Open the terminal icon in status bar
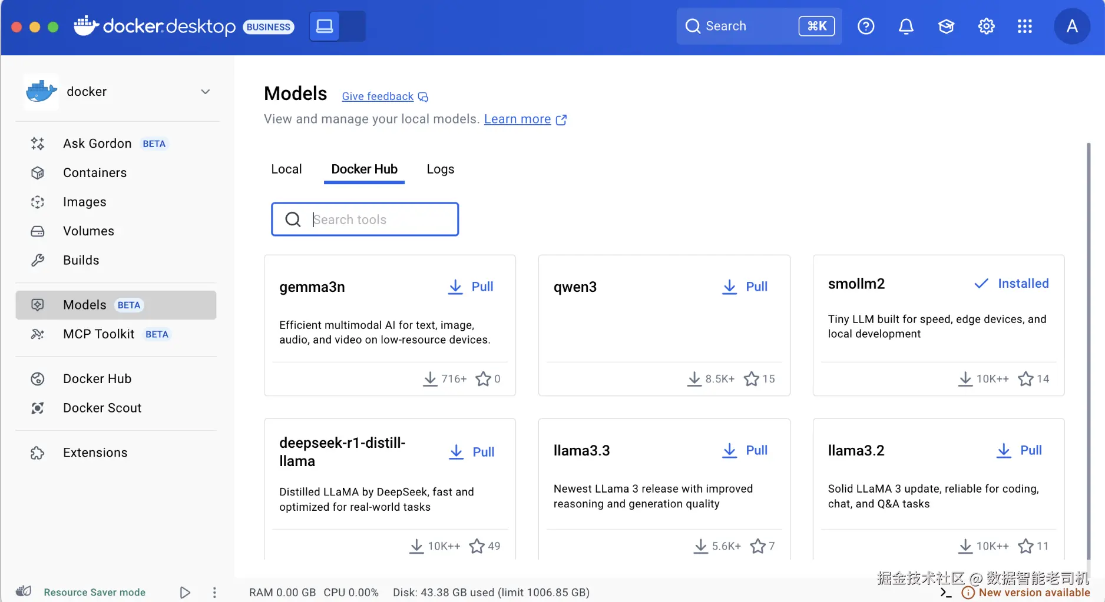 point(946,593)
